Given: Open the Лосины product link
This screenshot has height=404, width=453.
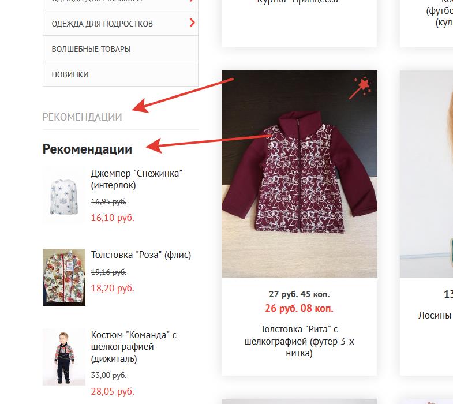Looking at the screenshot, I should click(x=436, y=316).
